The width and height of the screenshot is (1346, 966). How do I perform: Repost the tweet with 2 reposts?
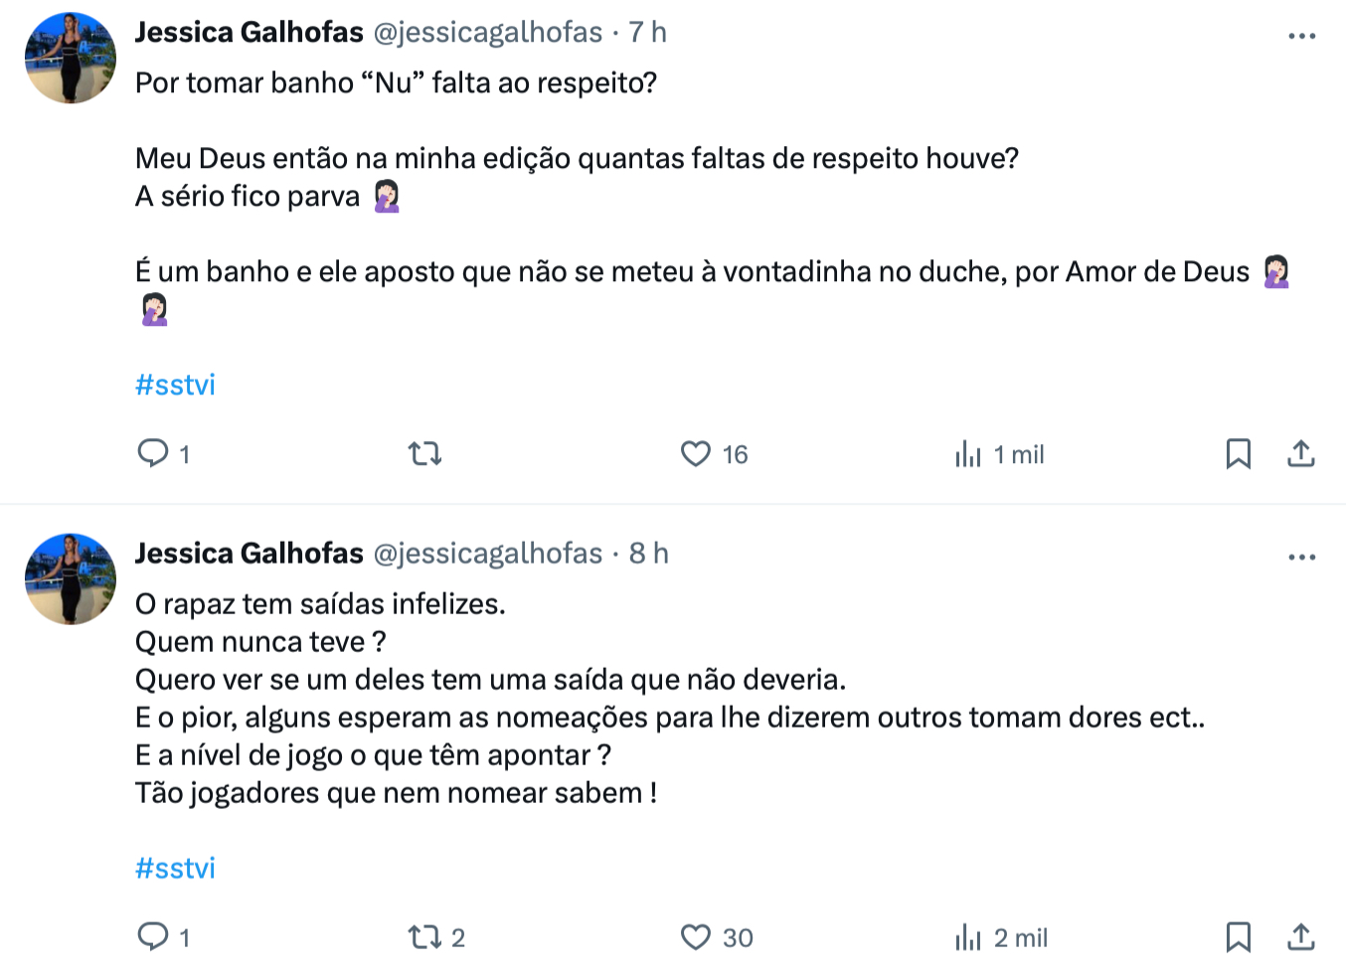pyautogui.click(x=424, y=937)
